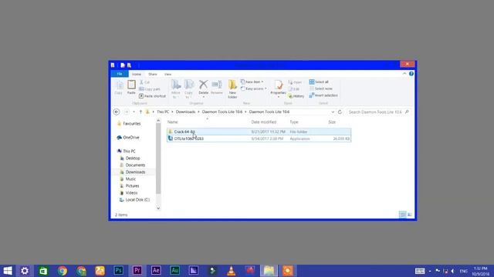
Task: Click the Search Daemon Tools Lite field
Action: [378, 112]
